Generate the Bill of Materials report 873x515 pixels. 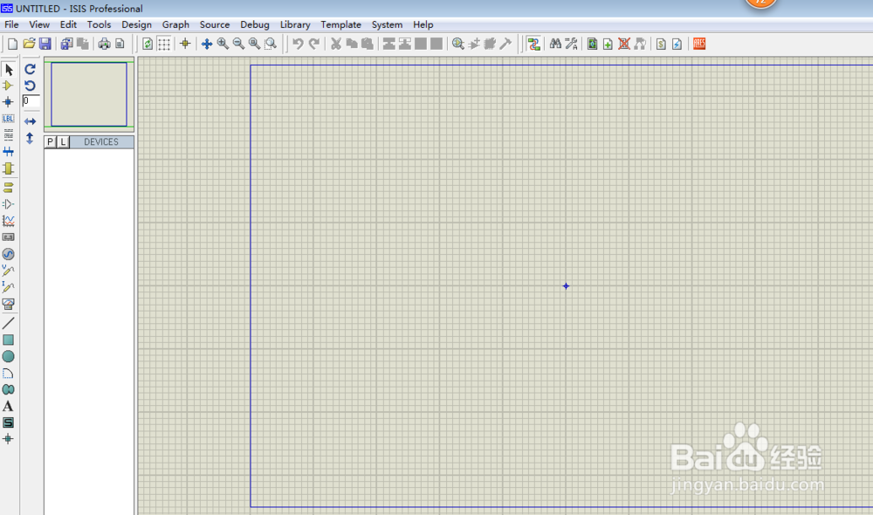point(661,44)
